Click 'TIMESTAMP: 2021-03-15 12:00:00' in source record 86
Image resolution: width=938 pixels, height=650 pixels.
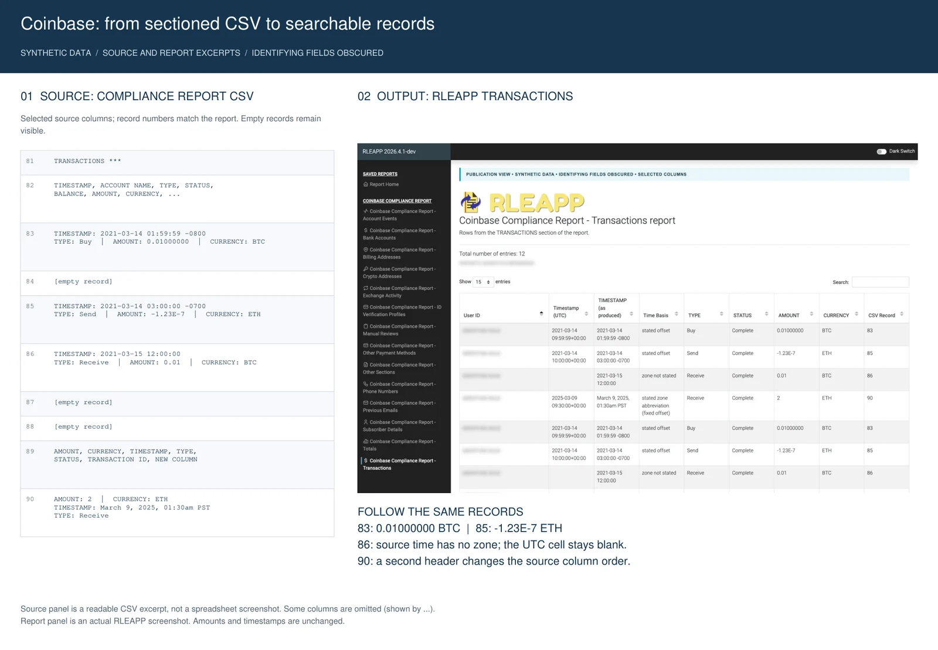point(117,354)
